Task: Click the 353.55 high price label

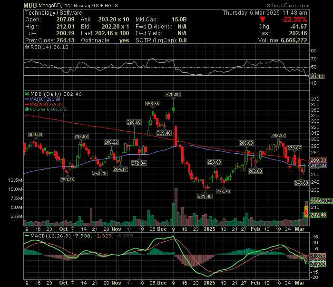Action: [153, 104]
